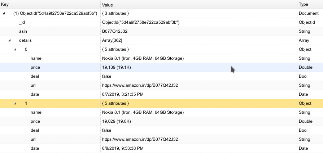Image resolution: width=323 pixels, height=153 pixels.
Task: Select the price key in element 1
Action: (x=35, y=122)
